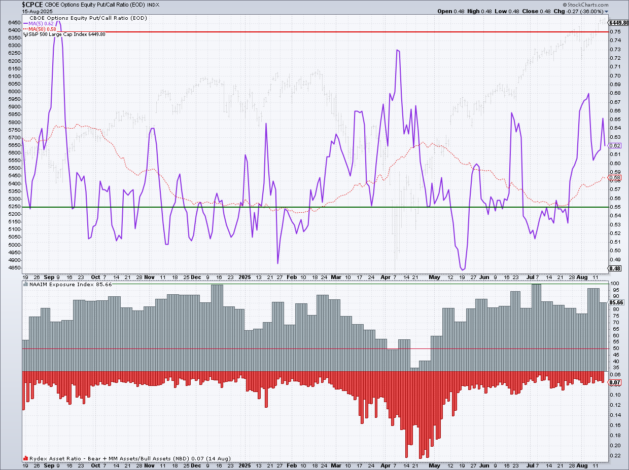Click the 0.48 last-value tag on the right axis
The image size is (629, 470).
click(615, 268)
